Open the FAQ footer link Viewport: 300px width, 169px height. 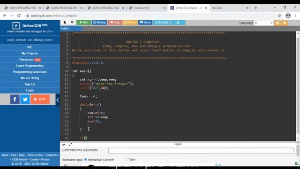click(x=14, y=155)
